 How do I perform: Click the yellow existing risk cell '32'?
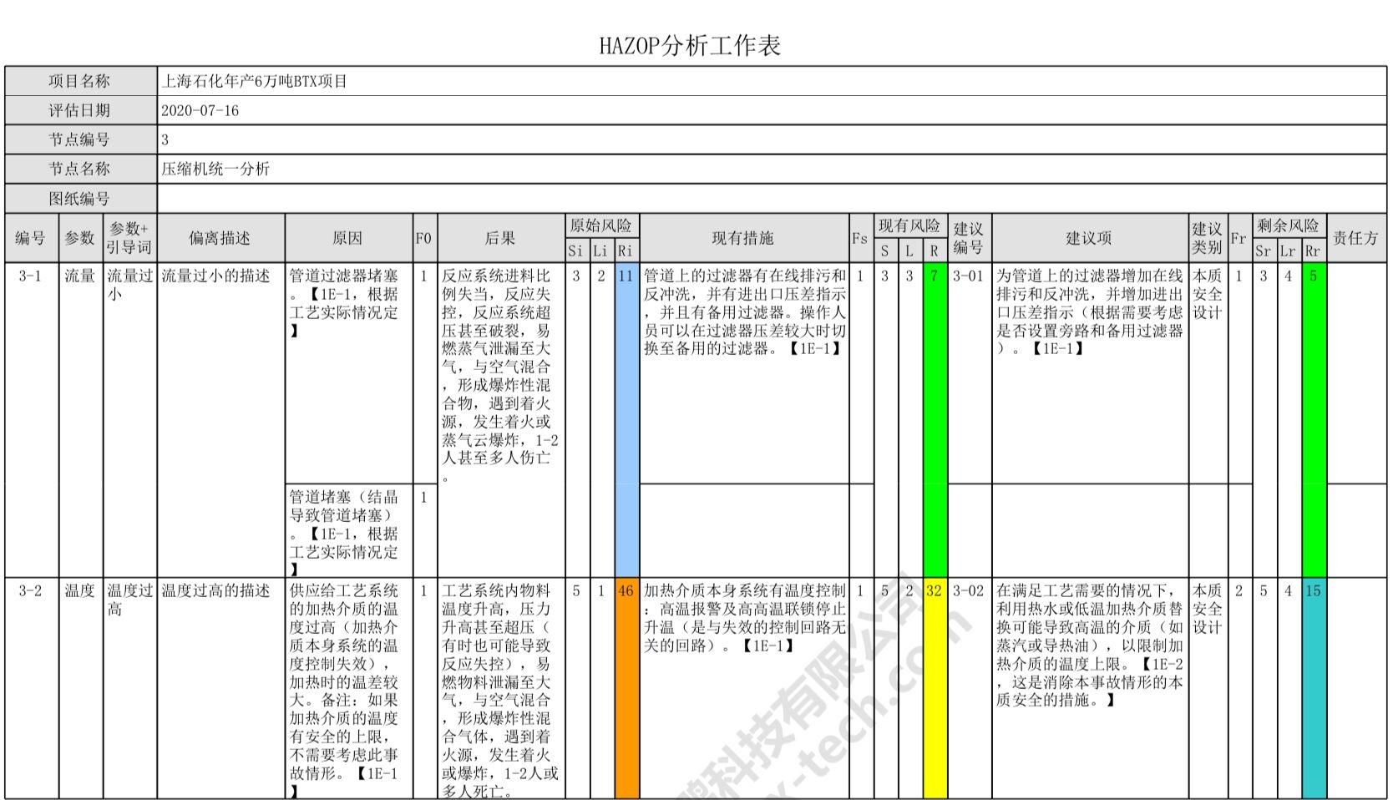(x=935, y=688)
